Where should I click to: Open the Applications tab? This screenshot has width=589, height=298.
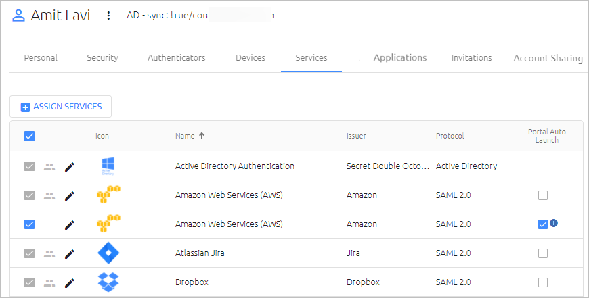(x=400, y=57)
